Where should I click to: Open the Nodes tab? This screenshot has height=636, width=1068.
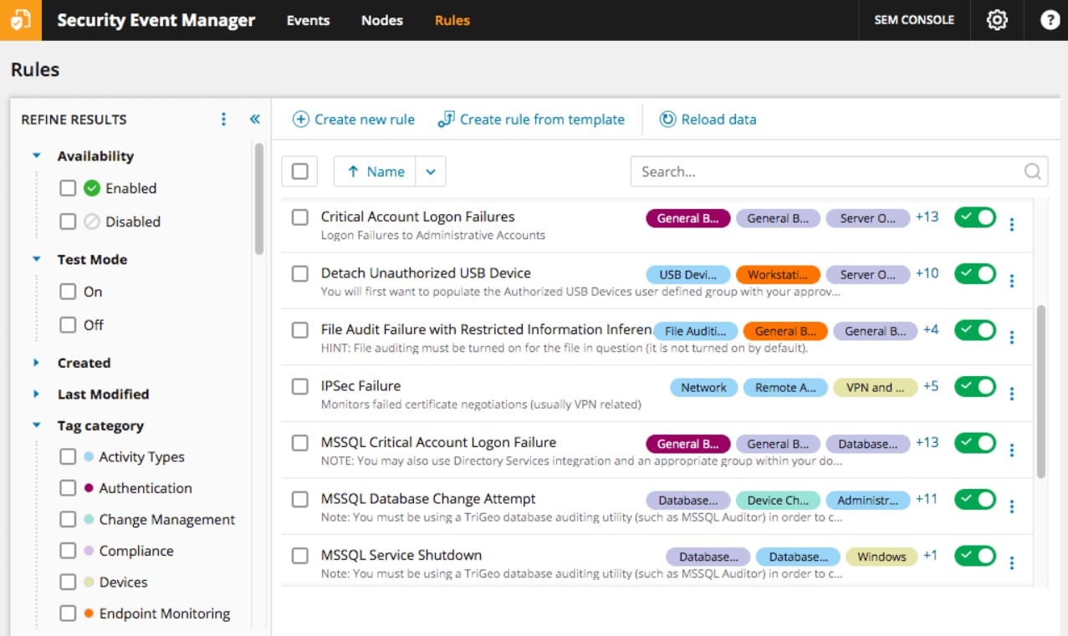coord(382,20)
